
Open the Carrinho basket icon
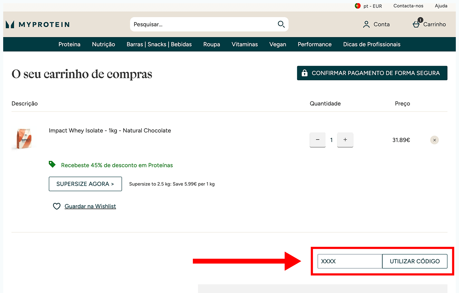[416, 24]
